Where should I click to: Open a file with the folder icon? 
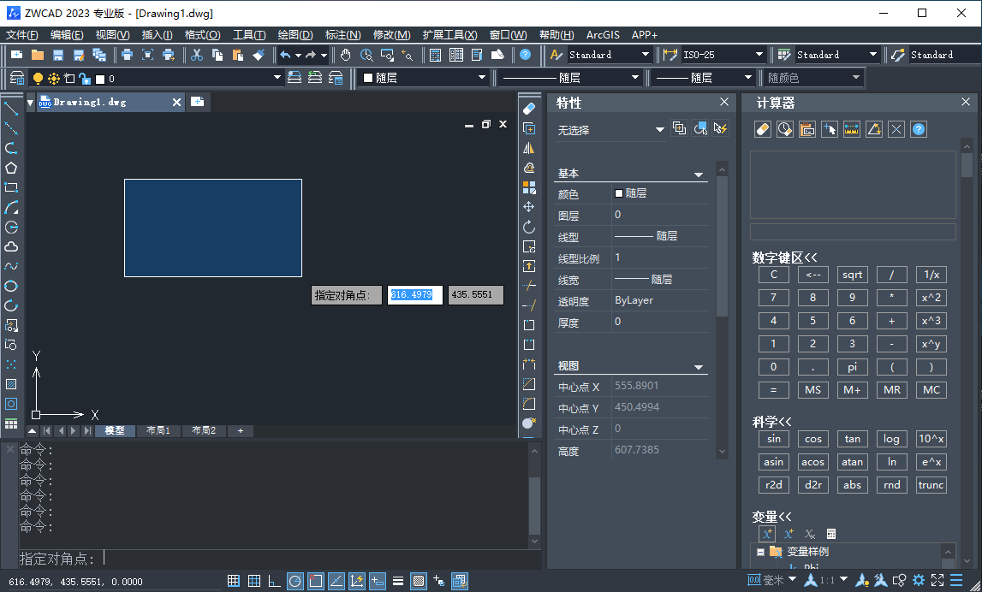pyautogui.click(x=38, y=55)
